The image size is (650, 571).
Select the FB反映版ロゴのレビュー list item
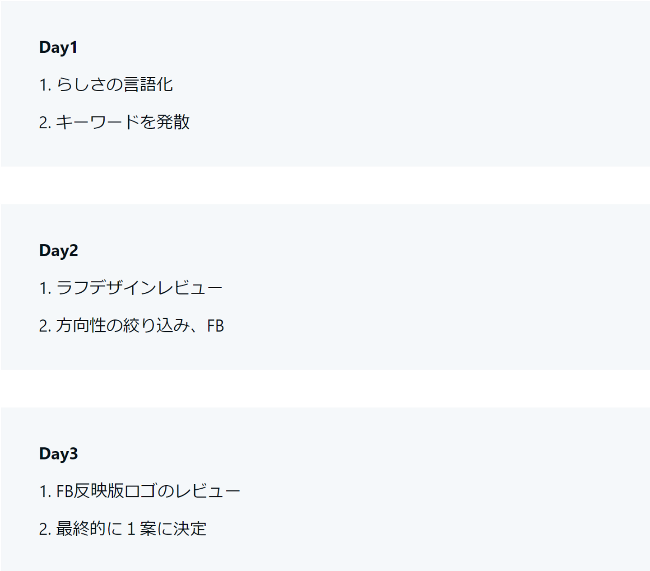click(148, 491)
